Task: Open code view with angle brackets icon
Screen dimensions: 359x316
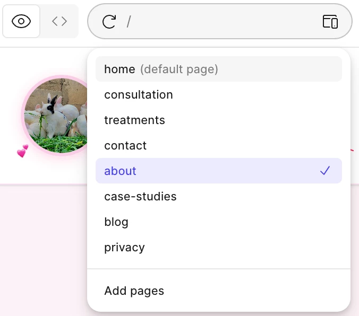Action: 59,21
